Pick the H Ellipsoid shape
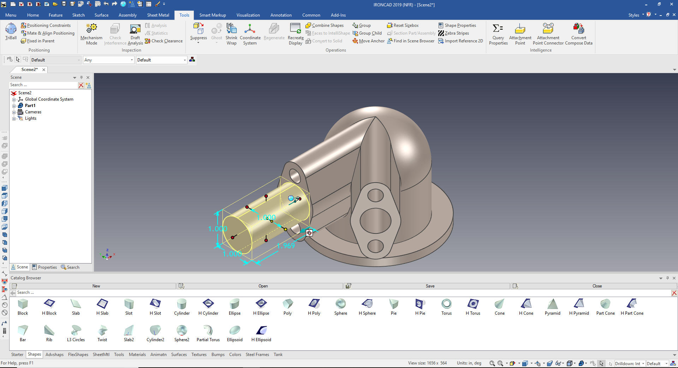The height and width of the screenshot is (368, 678). pyautogui.click(x=261, y=333)
